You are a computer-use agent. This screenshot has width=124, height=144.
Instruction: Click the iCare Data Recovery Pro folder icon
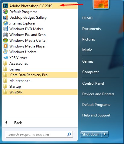pos(5,75)
